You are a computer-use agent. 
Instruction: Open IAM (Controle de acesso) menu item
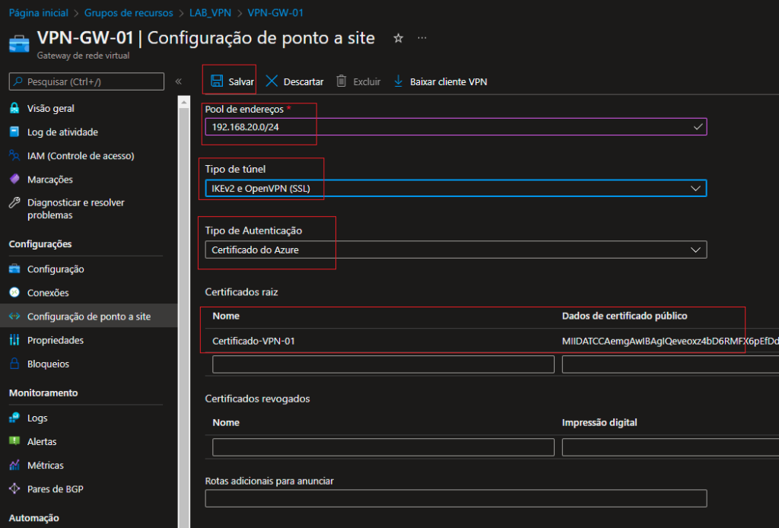point(80,156)
